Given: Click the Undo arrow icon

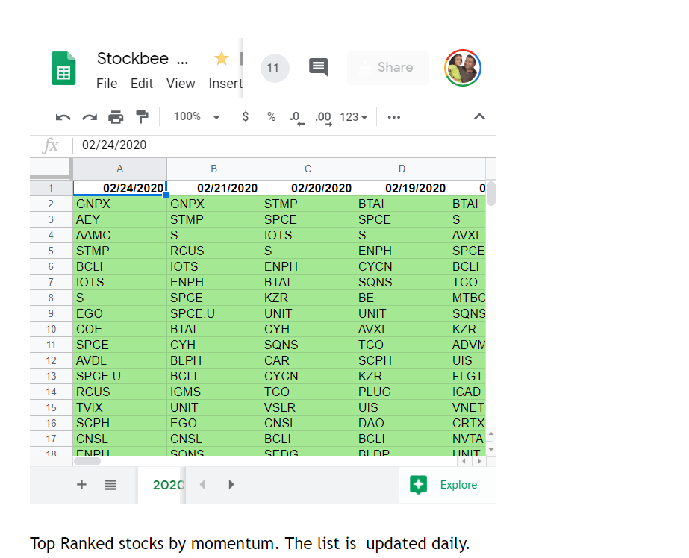Looking at the screenshot, I should tap(63, 117).
